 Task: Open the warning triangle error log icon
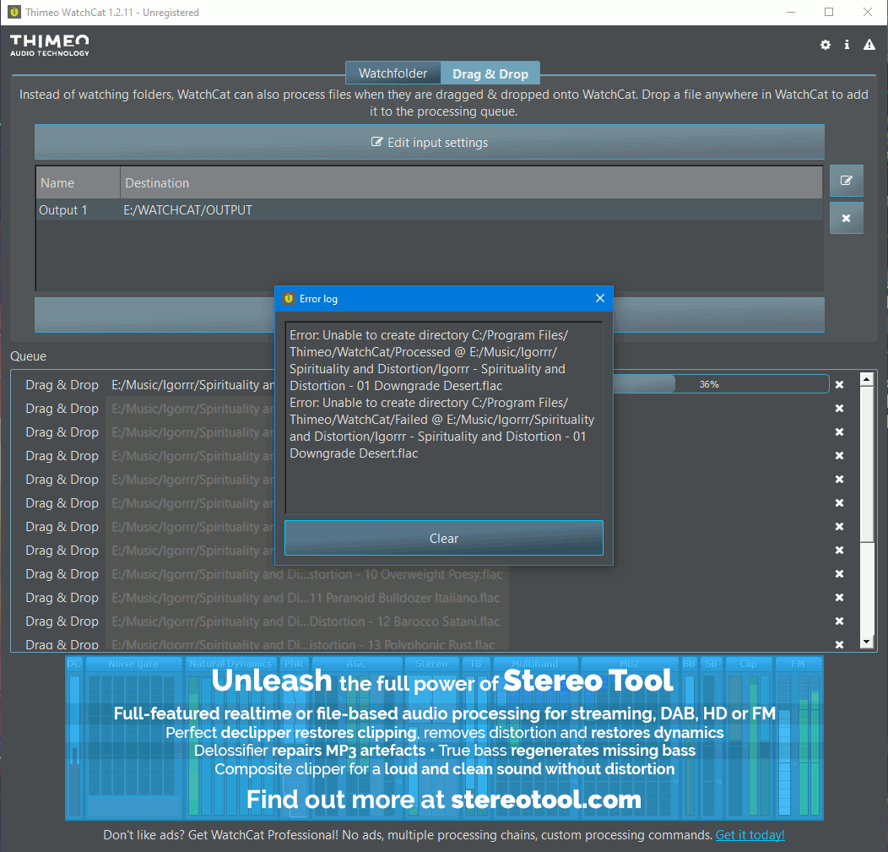[x=869, y=45]
